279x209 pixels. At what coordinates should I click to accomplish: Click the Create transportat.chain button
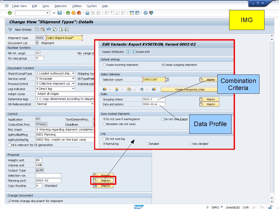point(189,89)
